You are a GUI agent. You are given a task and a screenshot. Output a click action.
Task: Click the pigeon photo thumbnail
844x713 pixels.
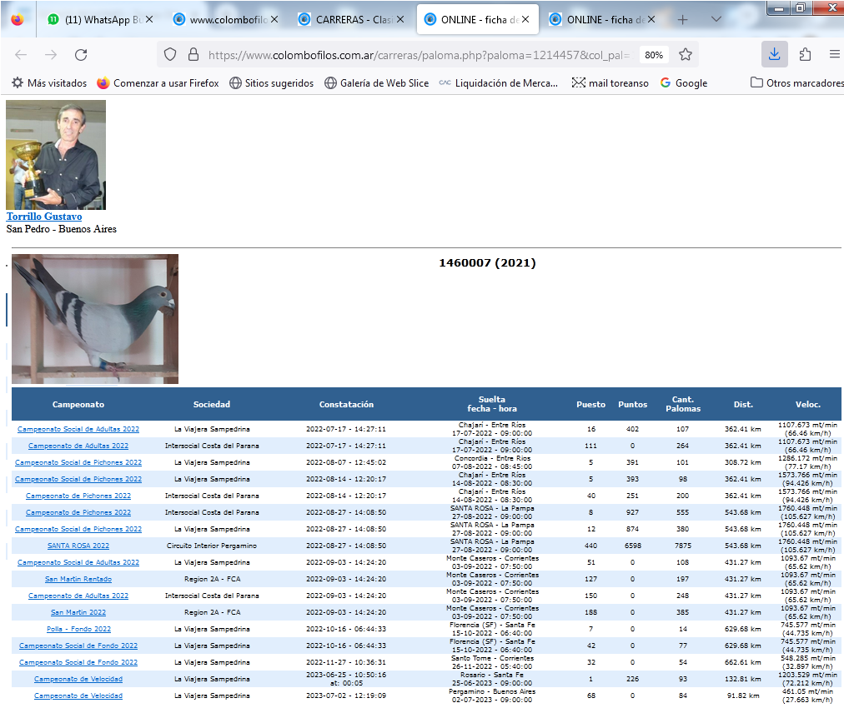(x=95, y=318)
